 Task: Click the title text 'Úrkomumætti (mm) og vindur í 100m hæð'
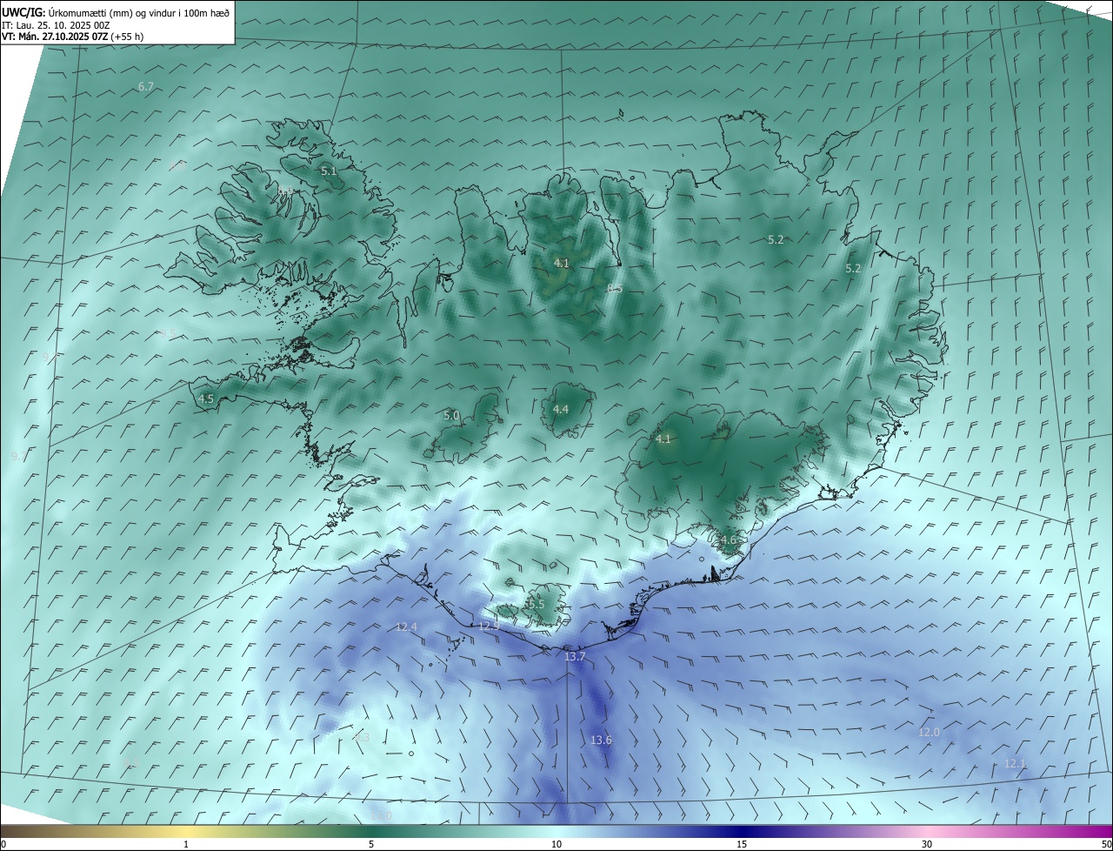pos(139,13)
